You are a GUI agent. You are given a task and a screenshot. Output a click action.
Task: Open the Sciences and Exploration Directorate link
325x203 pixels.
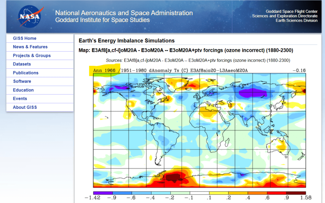(x=285, y=16)
